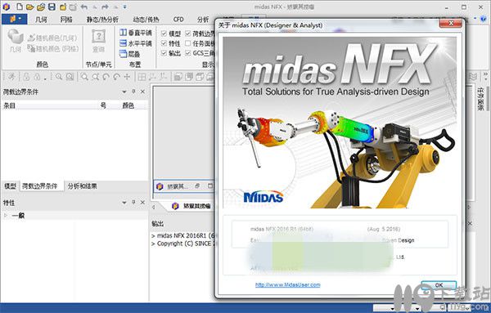The image size is (491, 313).
Task: Toggle the GCS三角 checkbox
Action: tap(188, 53)
